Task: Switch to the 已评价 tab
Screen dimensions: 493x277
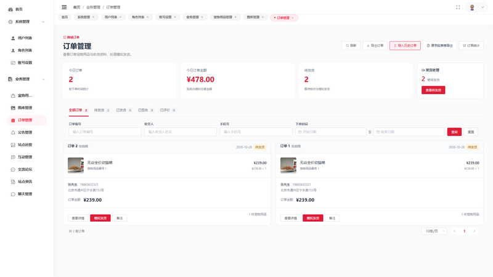Action: click(168, 110)
